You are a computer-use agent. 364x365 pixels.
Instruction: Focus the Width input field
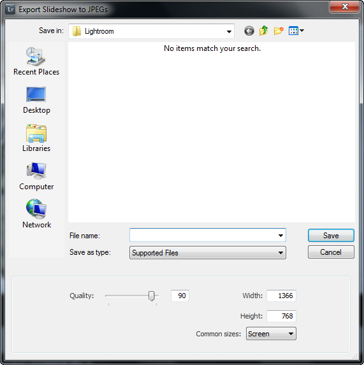281,296
